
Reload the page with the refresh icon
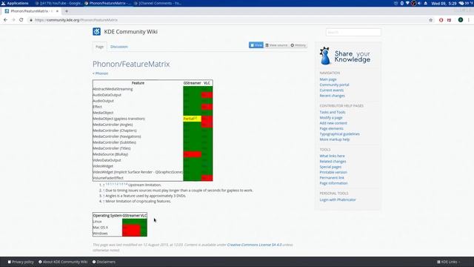tap(21, 20)
